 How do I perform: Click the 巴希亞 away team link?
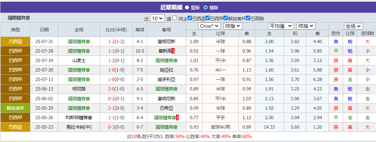click(166, 108)
